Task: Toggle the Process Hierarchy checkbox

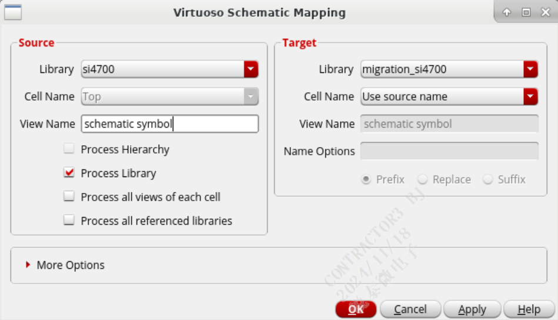Action: click(x=69, y=149)
